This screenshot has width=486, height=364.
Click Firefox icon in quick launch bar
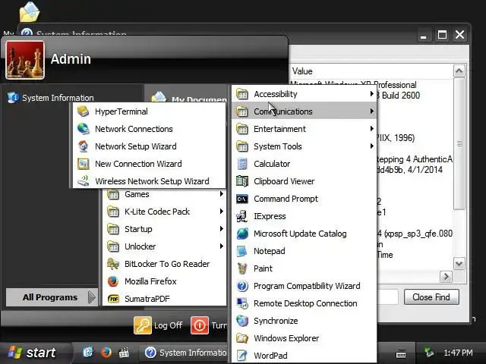pyautogui.click(x=106, y=352)
